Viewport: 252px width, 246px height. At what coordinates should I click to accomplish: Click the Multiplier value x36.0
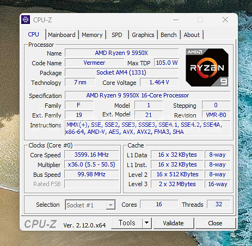point(91,164)
